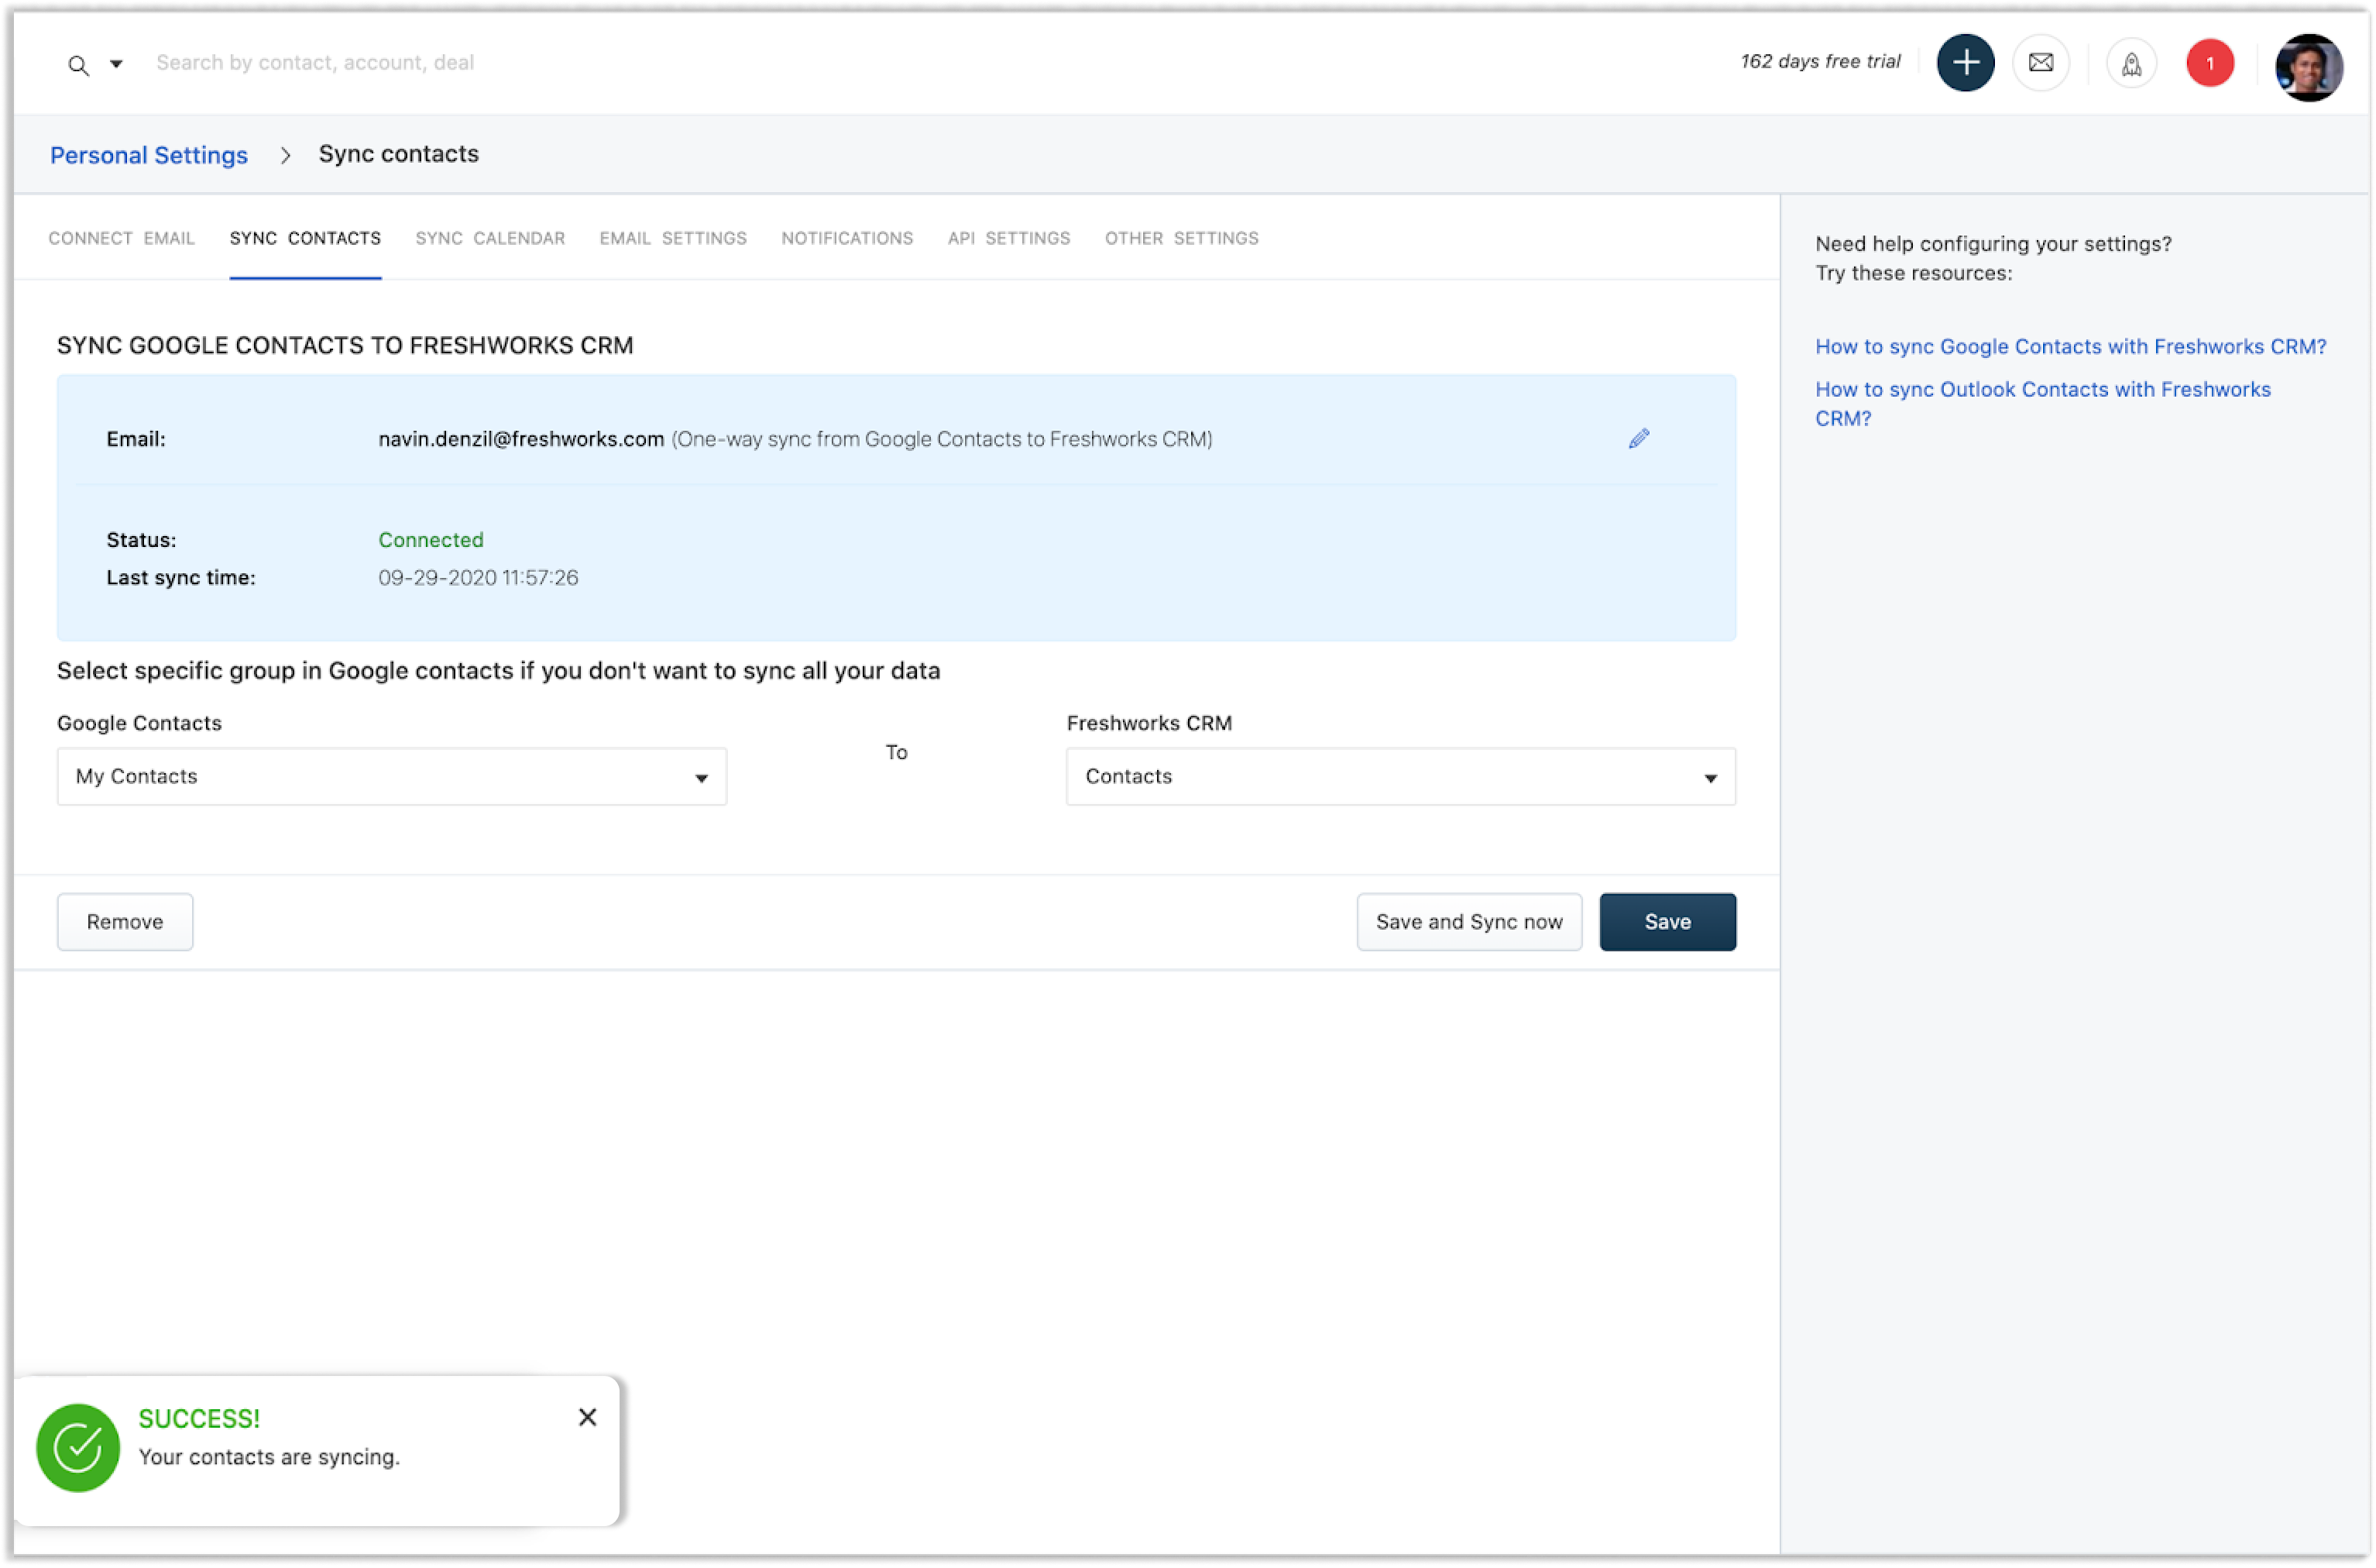This screenshot has width=2376, height=1568.
Task: Open the search filter dropdown arrow
Action: (x=116, y=64)
